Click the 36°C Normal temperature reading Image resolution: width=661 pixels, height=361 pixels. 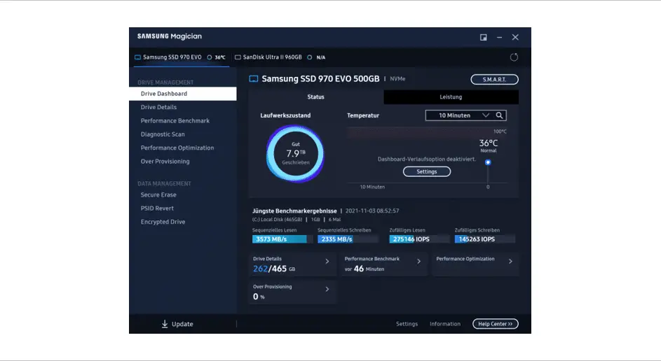point(488,146)
